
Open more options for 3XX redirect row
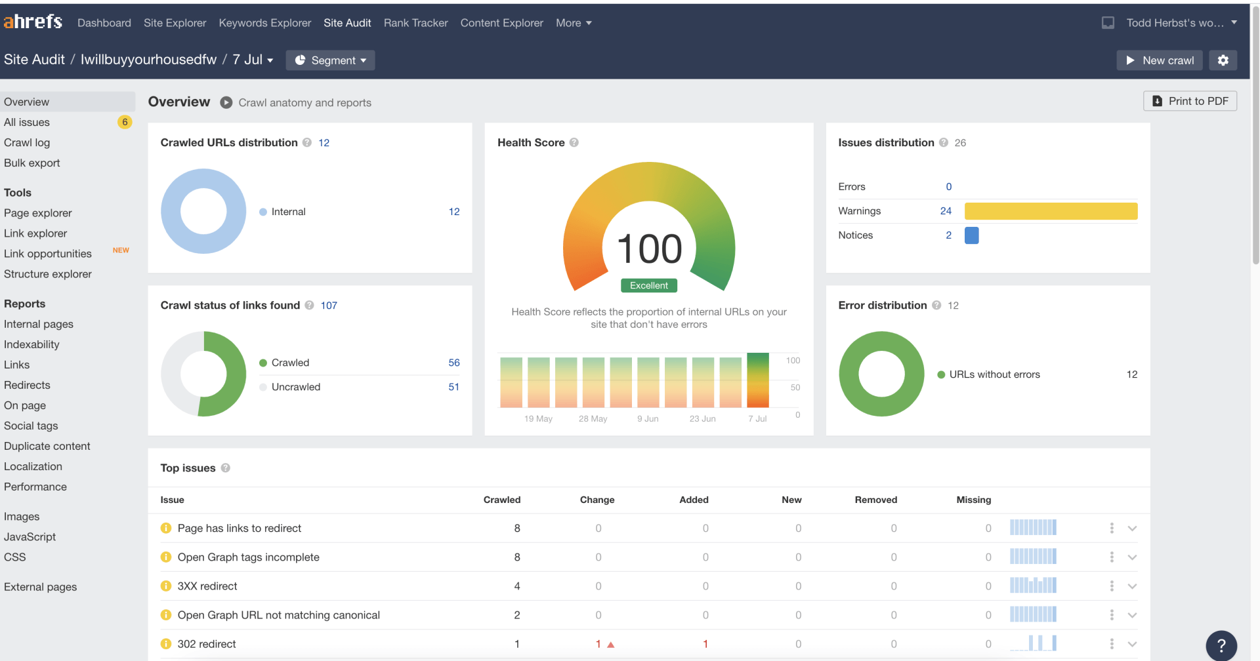pos(1112,586)
